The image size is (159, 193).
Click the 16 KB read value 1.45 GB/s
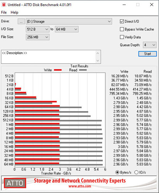[144, 98]
